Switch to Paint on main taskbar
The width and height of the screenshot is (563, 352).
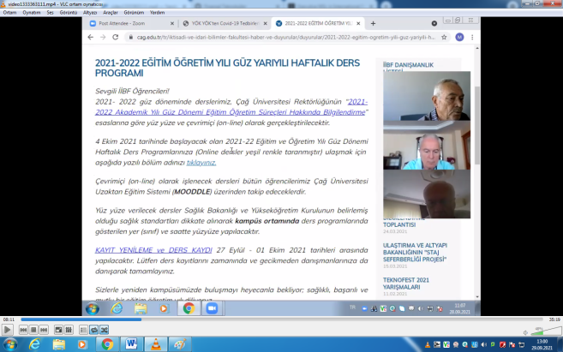pyautogui.click(x=180, y=344)
